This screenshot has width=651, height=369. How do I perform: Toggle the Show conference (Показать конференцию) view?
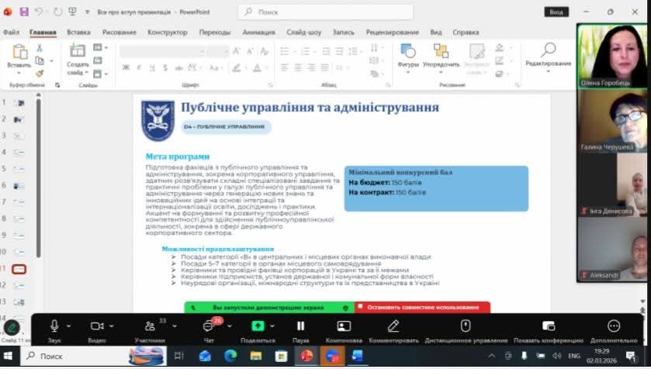[x=549, y=326]
